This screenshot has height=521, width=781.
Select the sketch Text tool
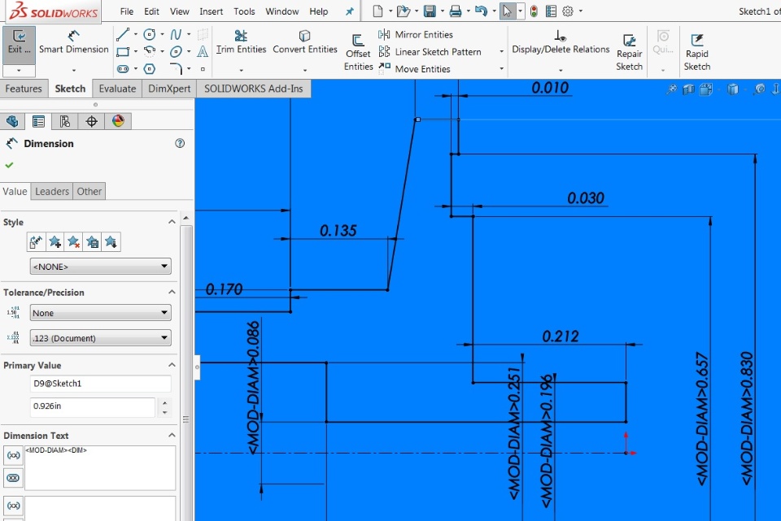[x=203, y=51]
